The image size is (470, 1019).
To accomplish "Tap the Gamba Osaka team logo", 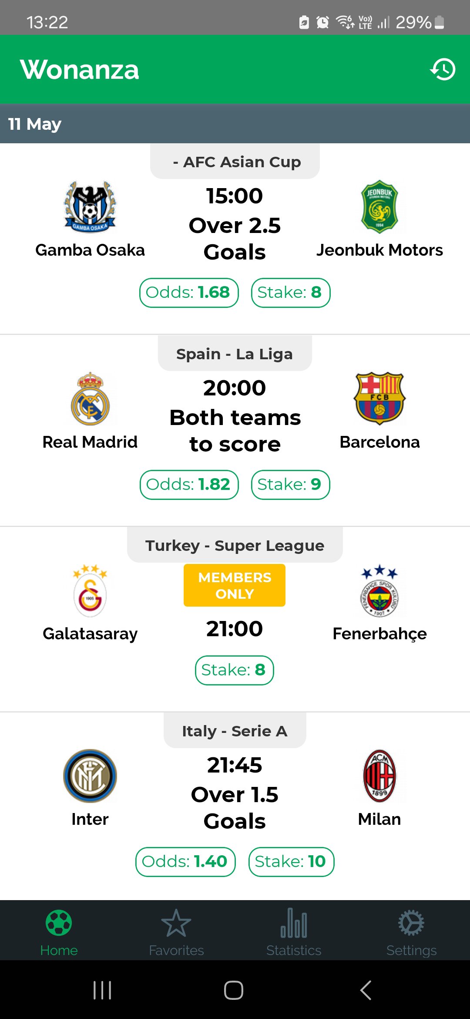I will (90, 207).
